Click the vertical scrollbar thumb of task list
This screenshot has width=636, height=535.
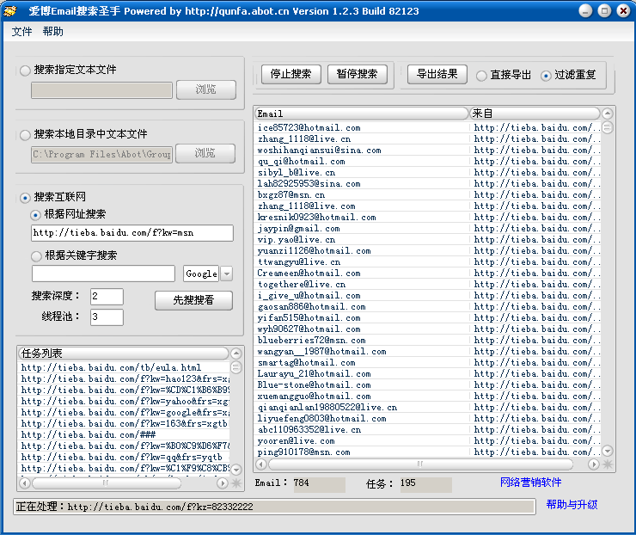coord(236,368)
